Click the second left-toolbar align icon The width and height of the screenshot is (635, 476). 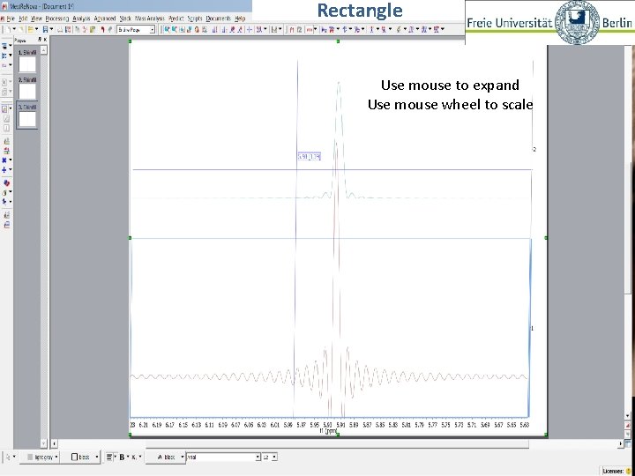[5, 56]
